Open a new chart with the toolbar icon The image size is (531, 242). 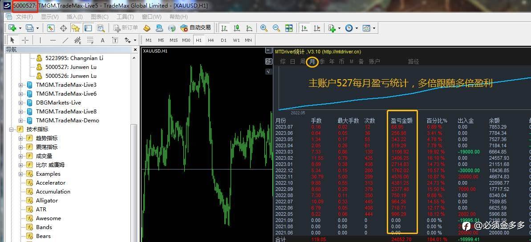pyautogui.click(x=12, y=28)
